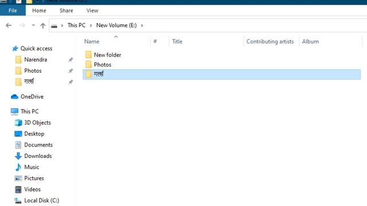
Task: Click the pin icon next to sidebar Photos
Action: point(71,71)
